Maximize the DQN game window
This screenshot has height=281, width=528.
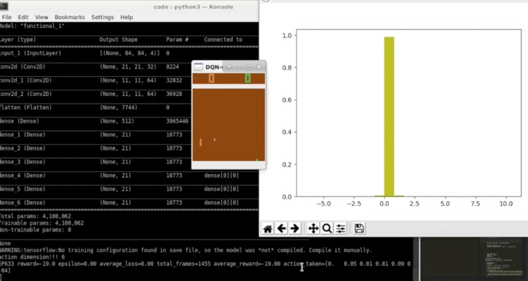[249, 67]
